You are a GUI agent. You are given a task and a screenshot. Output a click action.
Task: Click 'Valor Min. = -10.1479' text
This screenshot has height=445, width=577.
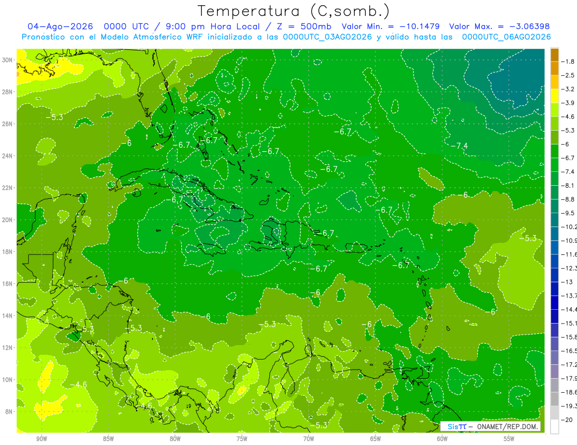pyautogui.click(x=391, y=26)
